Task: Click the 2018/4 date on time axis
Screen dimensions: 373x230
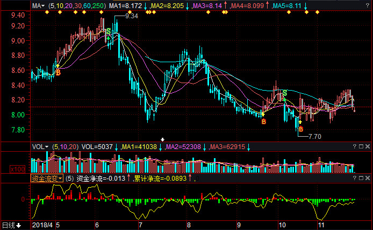Action: (43, 225)
